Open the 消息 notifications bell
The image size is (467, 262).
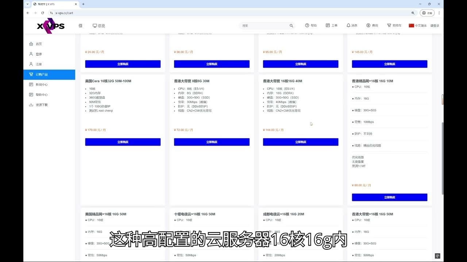tap(352, 25)
